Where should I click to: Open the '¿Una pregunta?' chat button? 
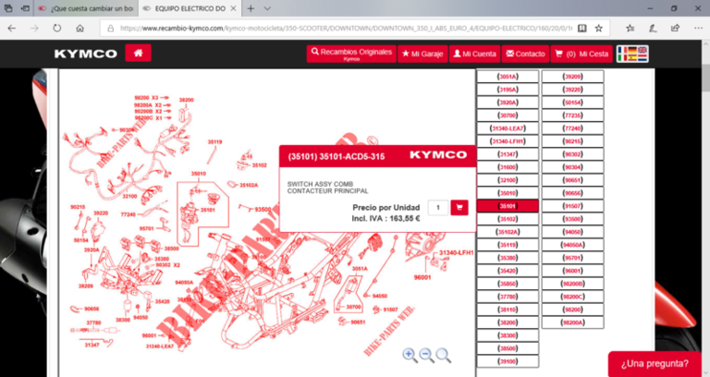point(655,363)
